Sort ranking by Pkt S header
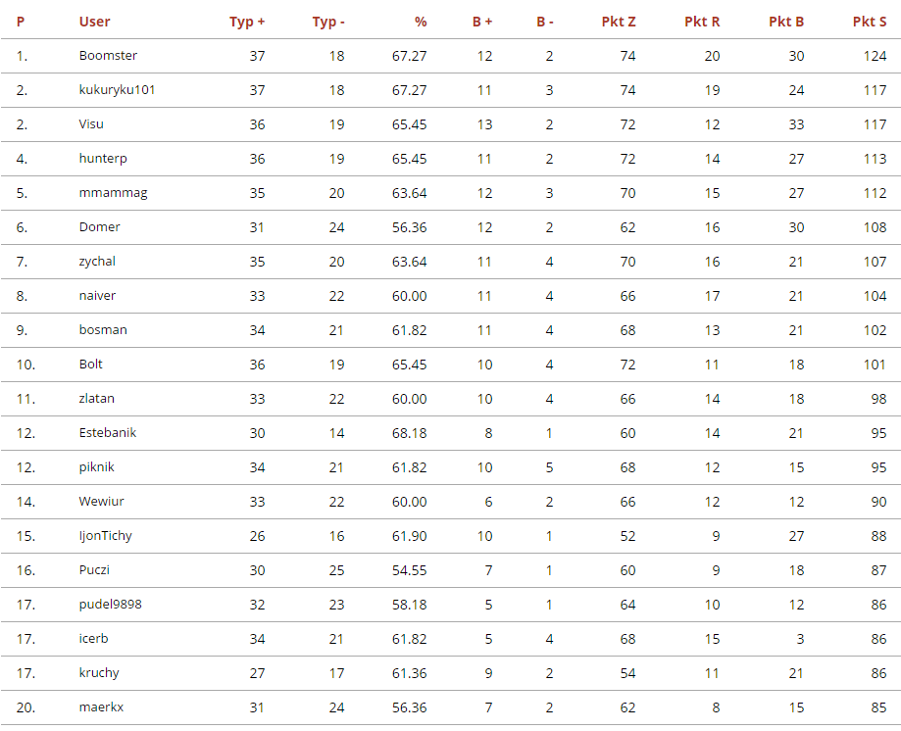Screen dimensions: 901x731 (869, 22)
